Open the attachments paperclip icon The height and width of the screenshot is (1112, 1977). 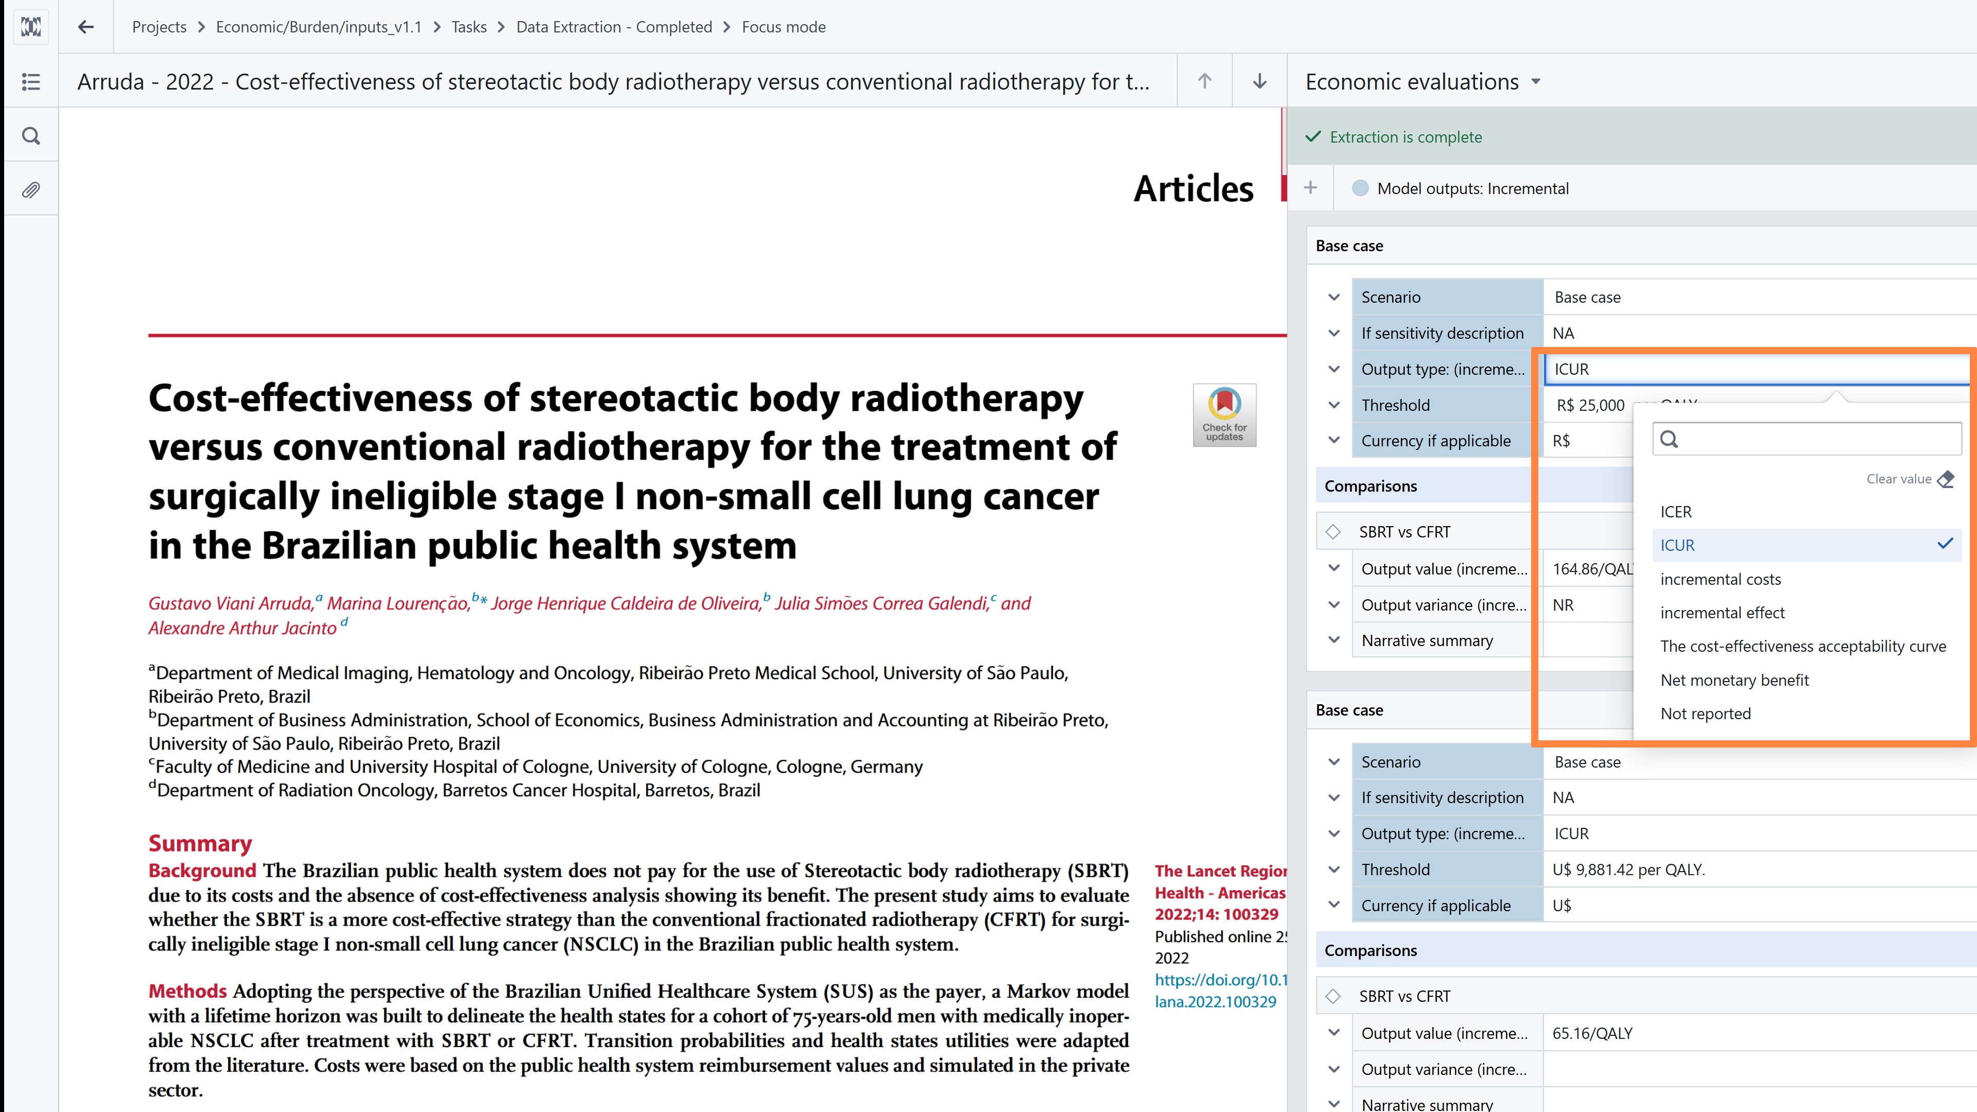(31, 189)
